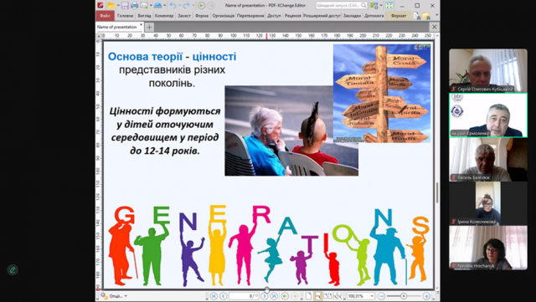
Task: Click green back navigation arrow in status bar
Action: (285, 296)
